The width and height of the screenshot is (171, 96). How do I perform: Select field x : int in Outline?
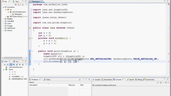pos(14,72)
